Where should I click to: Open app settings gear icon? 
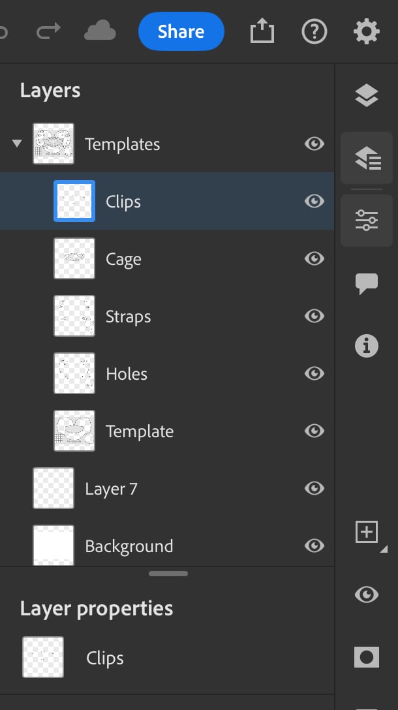(366, 31)
